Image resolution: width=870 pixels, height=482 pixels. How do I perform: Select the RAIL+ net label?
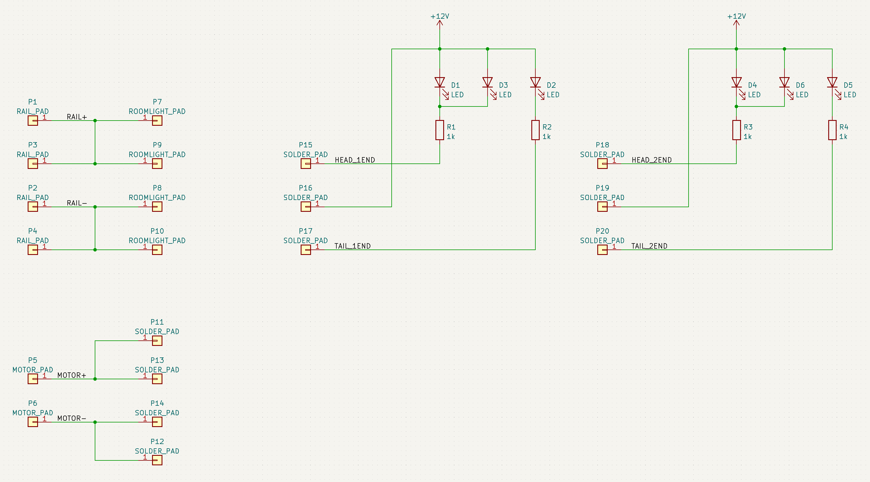coord(77,117)
